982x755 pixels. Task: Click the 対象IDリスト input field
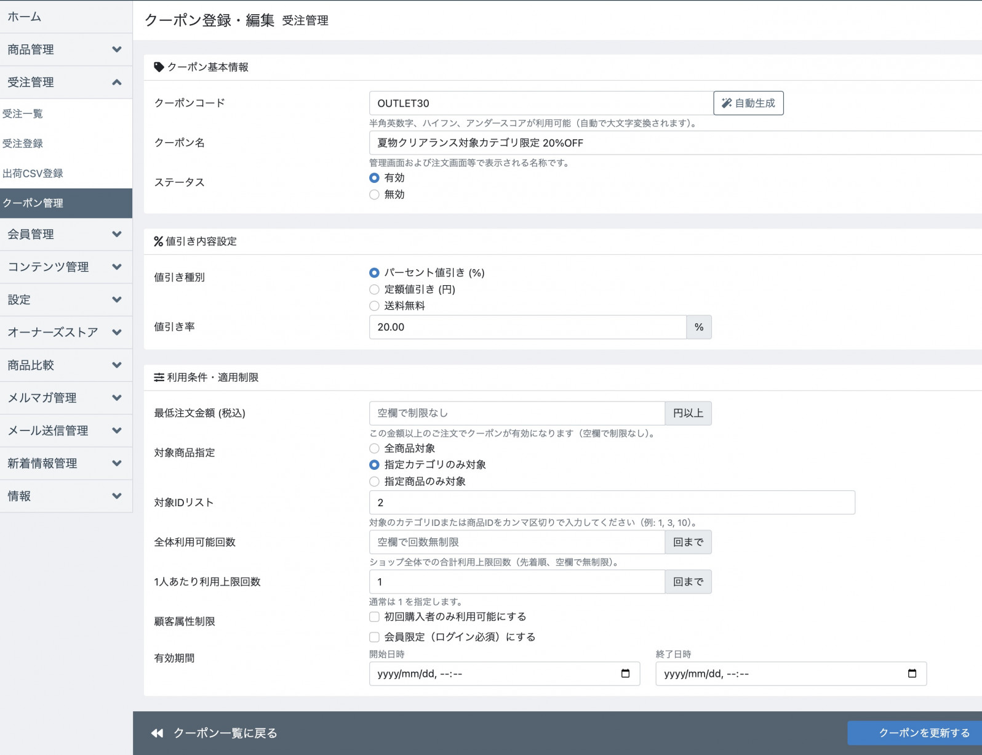point(612,503)
